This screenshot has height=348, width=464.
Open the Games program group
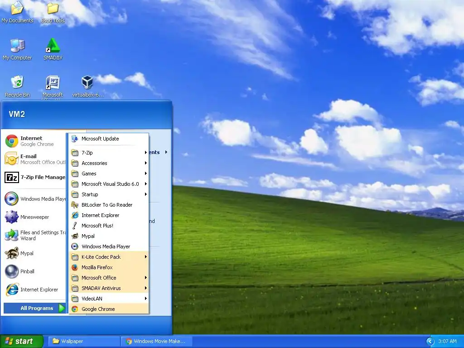pyautogui.click(x=109, y=174)
